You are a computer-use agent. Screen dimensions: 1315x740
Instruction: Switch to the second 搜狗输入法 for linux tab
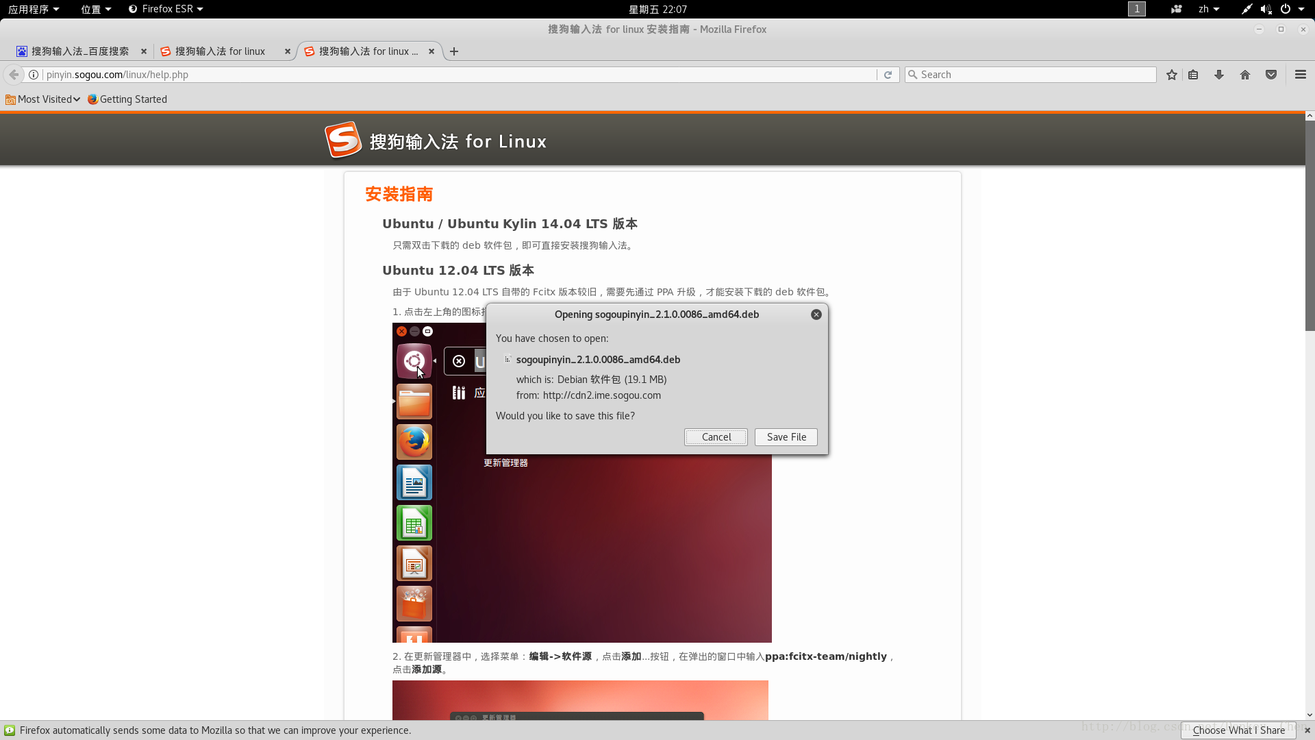pos(219,51)
